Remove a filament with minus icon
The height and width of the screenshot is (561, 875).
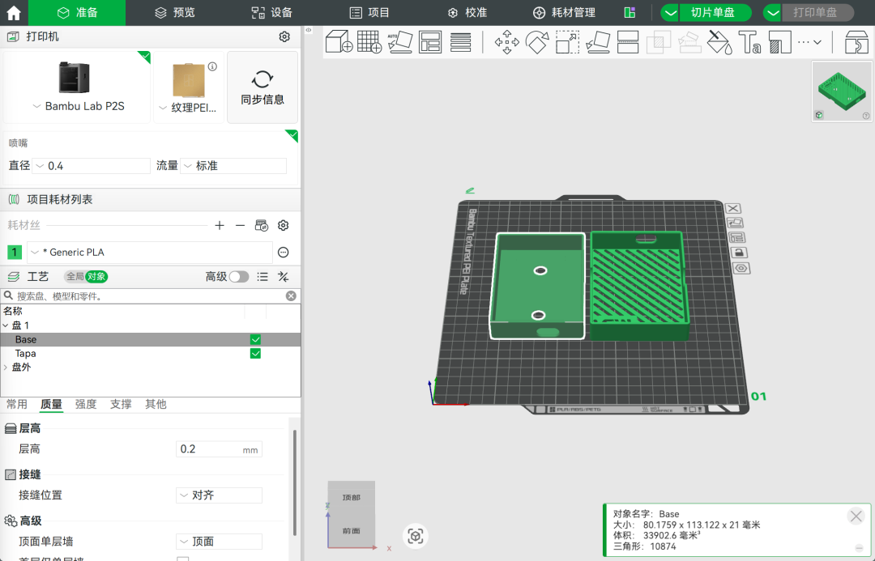[240, 225]
